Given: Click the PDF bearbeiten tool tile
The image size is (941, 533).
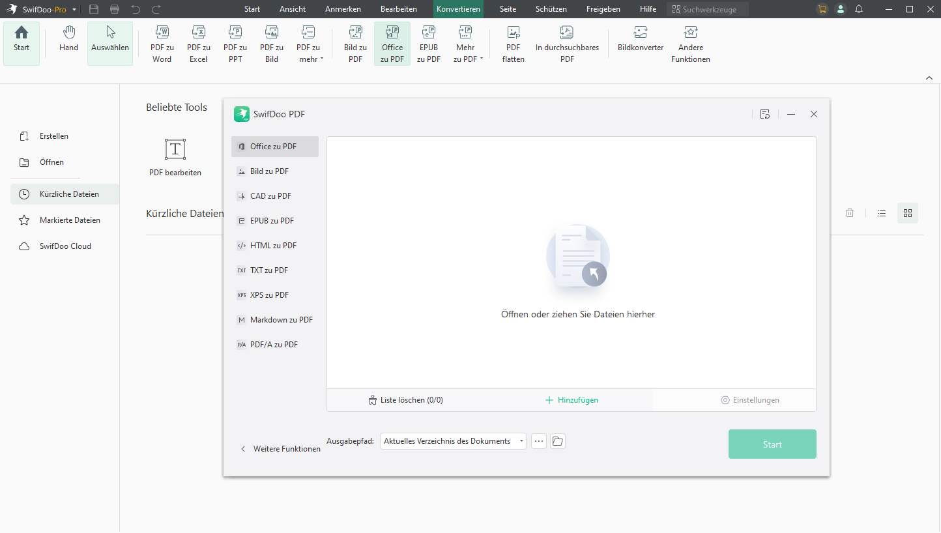Looking at the screenshot, I should 175,157.
